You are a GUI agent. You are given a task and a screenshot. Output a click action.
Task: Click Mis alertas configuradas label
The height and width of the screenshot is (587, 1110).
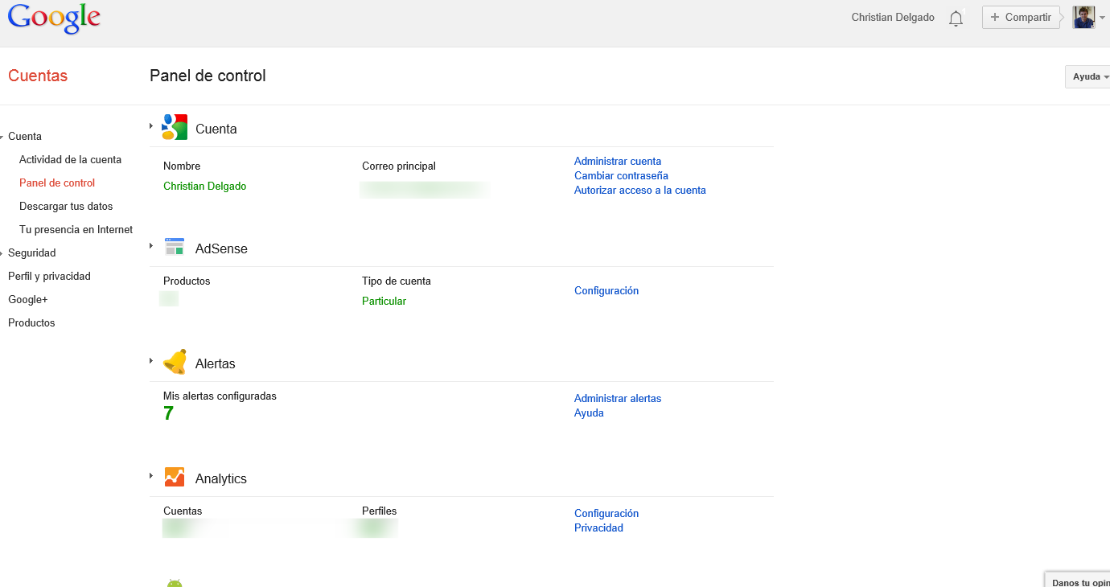click(220, 396)
